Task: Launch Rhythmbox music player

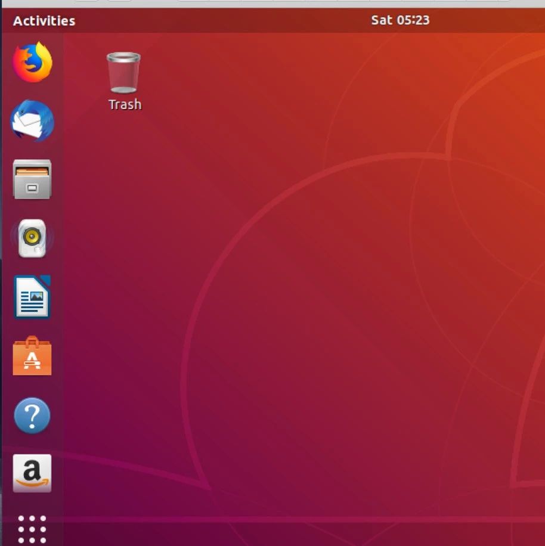Action: (32, 238)
